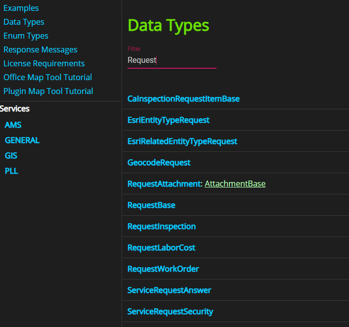Open RequestWorkOrder data type
The height and width of the screenshot is (327, 349).
coord(163,269)
